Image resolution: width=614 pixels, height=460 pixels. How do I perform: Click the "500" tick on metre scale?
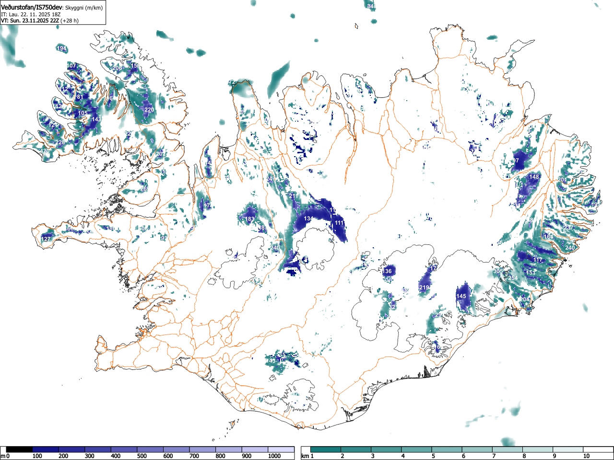click(142, 456)
